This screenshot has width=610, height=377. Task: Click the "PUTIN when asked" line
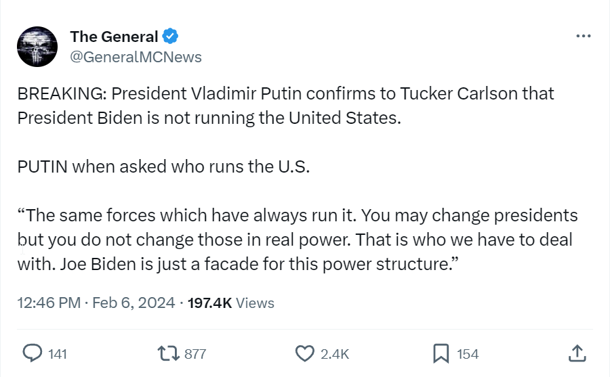163,167
